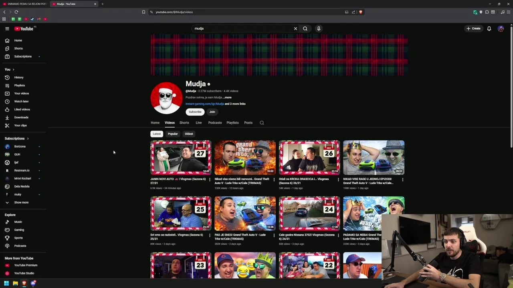Viewport: 513px width, 288px height.
Task: Open the browser extensions puzzle icon
Action: [x=487, y=12]
